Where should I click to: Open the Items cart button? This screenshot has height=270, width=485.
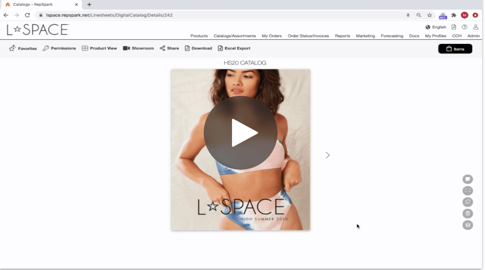tap(455, 49)
